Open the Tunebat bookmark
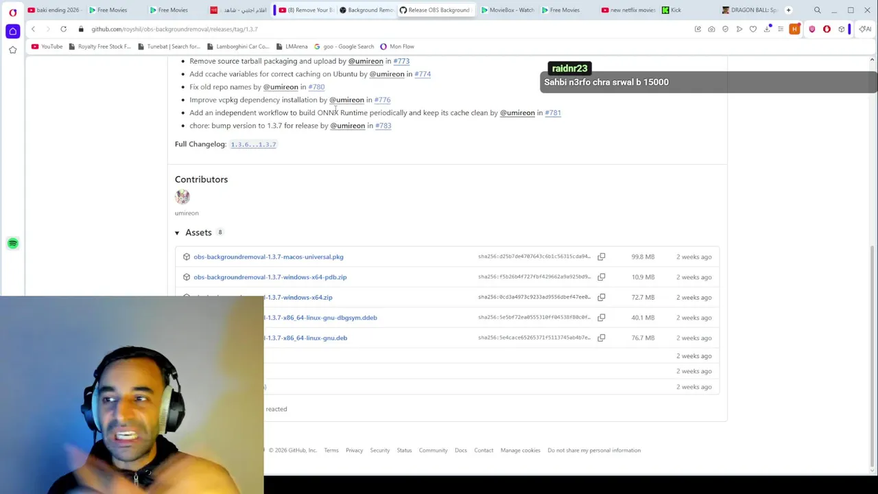Screen dimensions: 878x494 click(x=169, y=47)
